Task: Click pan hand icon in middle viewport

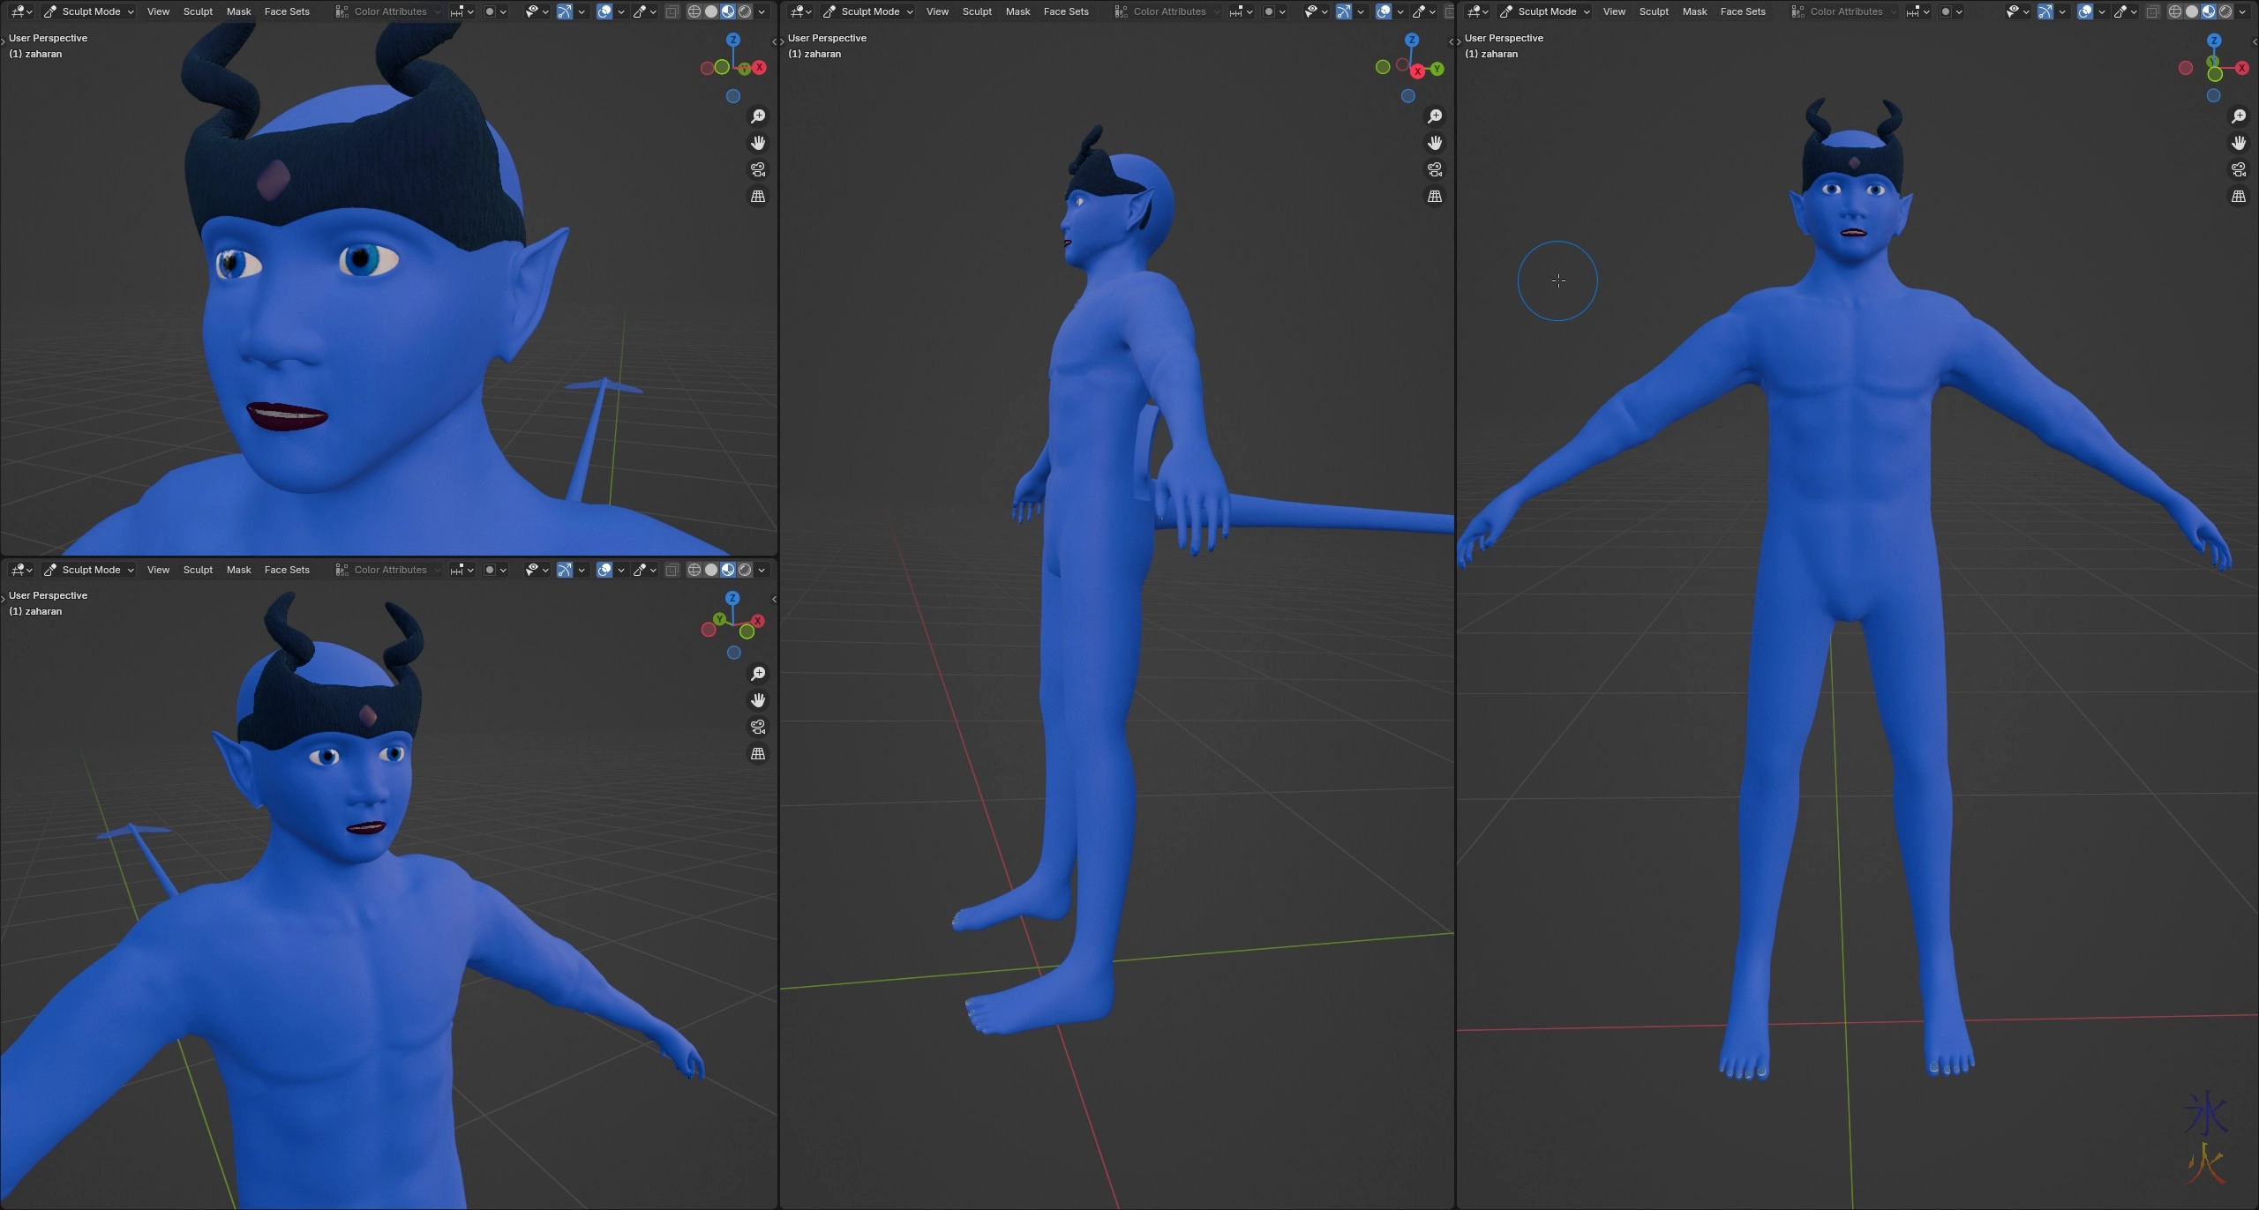Action: point(1435,143)
